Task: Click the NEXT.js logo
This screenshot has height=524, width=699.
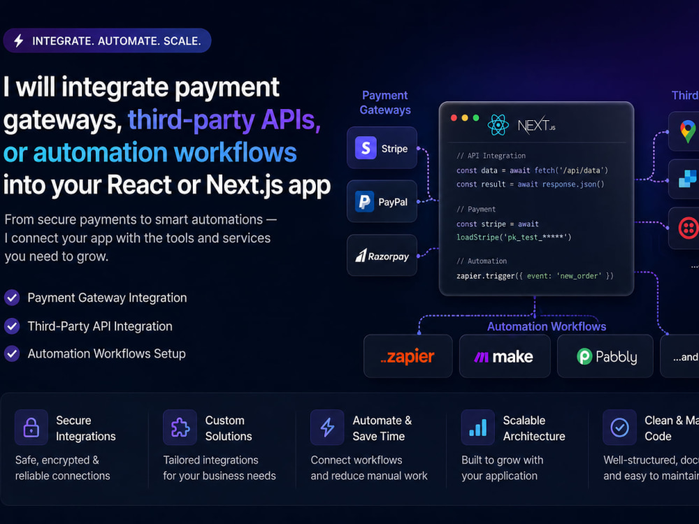Action: click(x=536, y=125)
